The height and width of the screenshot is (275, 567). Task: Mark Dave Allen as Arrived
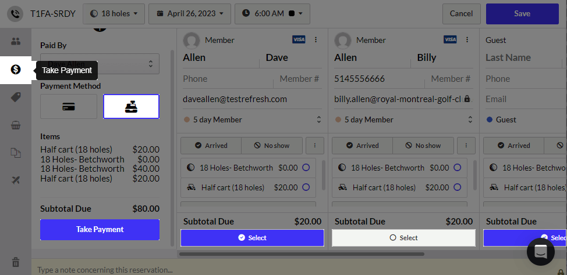coord(211,146)
